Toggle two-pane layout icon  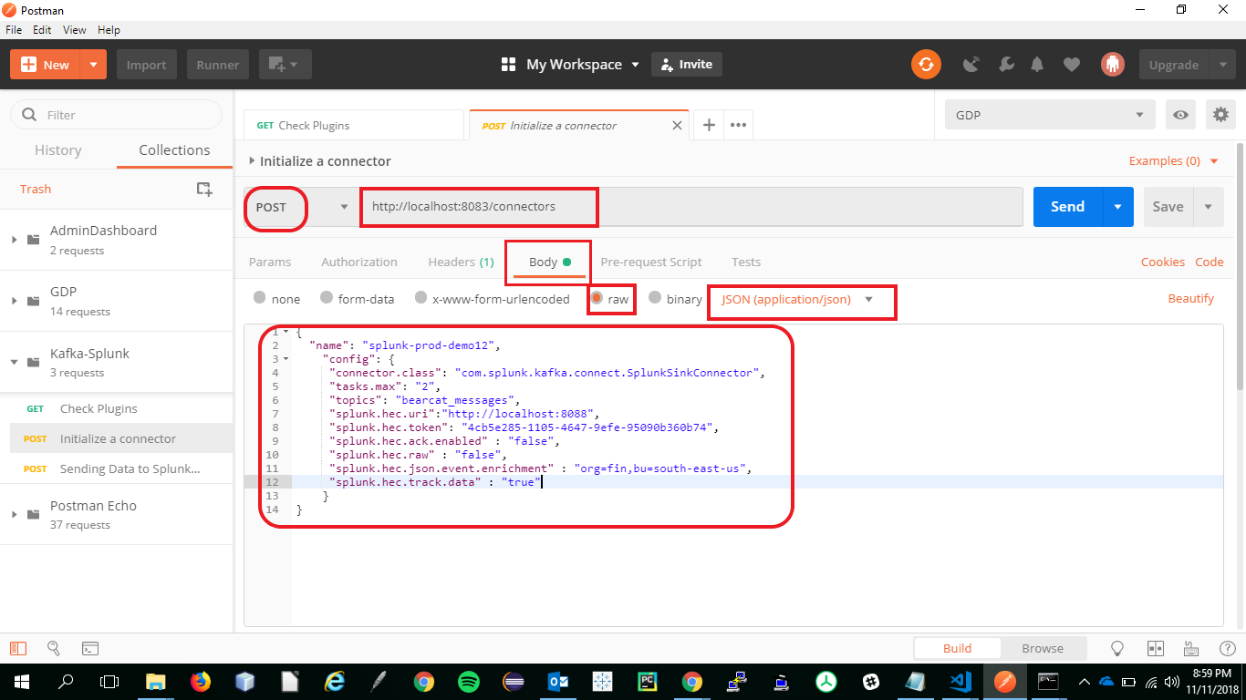[x=1156, y=648]
